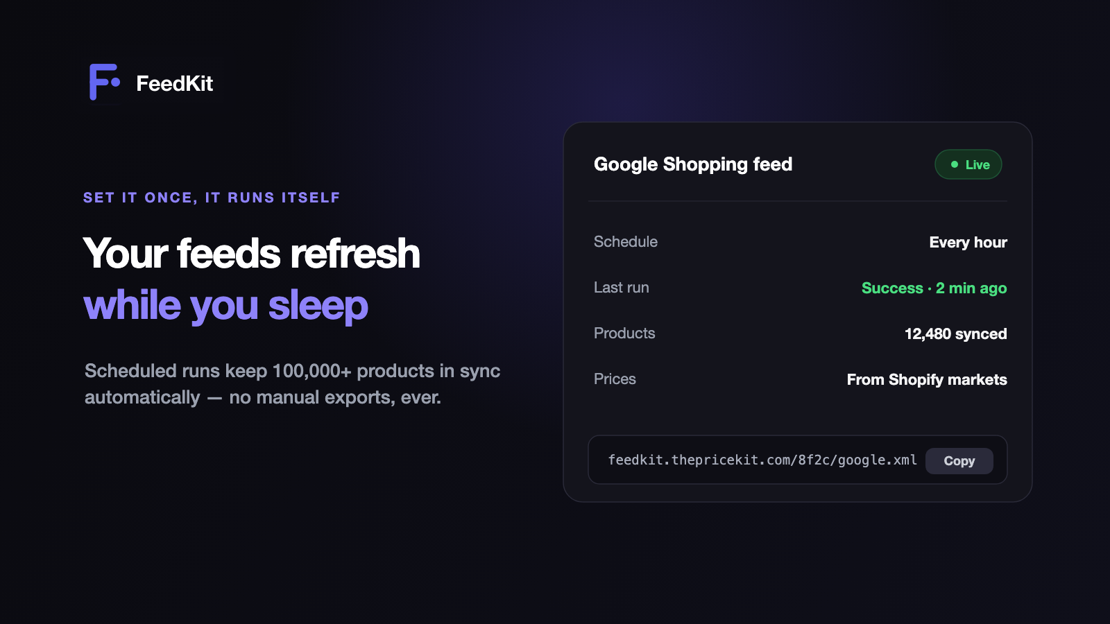Screen dimensions: 1110x624
Task: Click the while you sleep purple headline
Action: (x=225, y=306)
